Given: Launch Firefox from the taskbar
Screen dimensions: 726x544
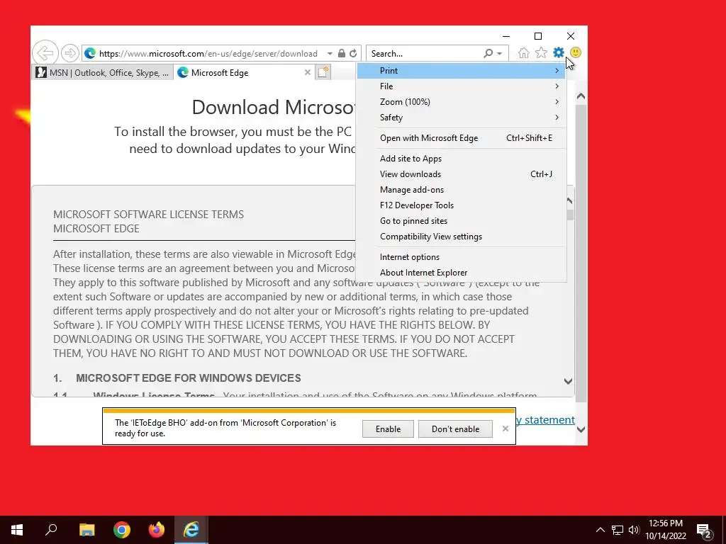Looking at the screenshot, I should tap(157, 530).
